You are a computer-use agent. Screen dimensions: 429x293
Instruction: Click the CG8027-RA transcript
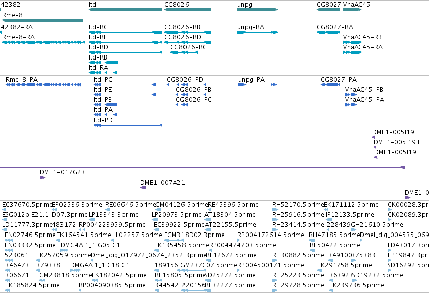click(328, 32)
